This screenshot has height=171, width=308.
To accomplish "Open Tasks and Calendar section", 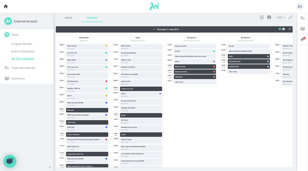I will coord(23,68).
